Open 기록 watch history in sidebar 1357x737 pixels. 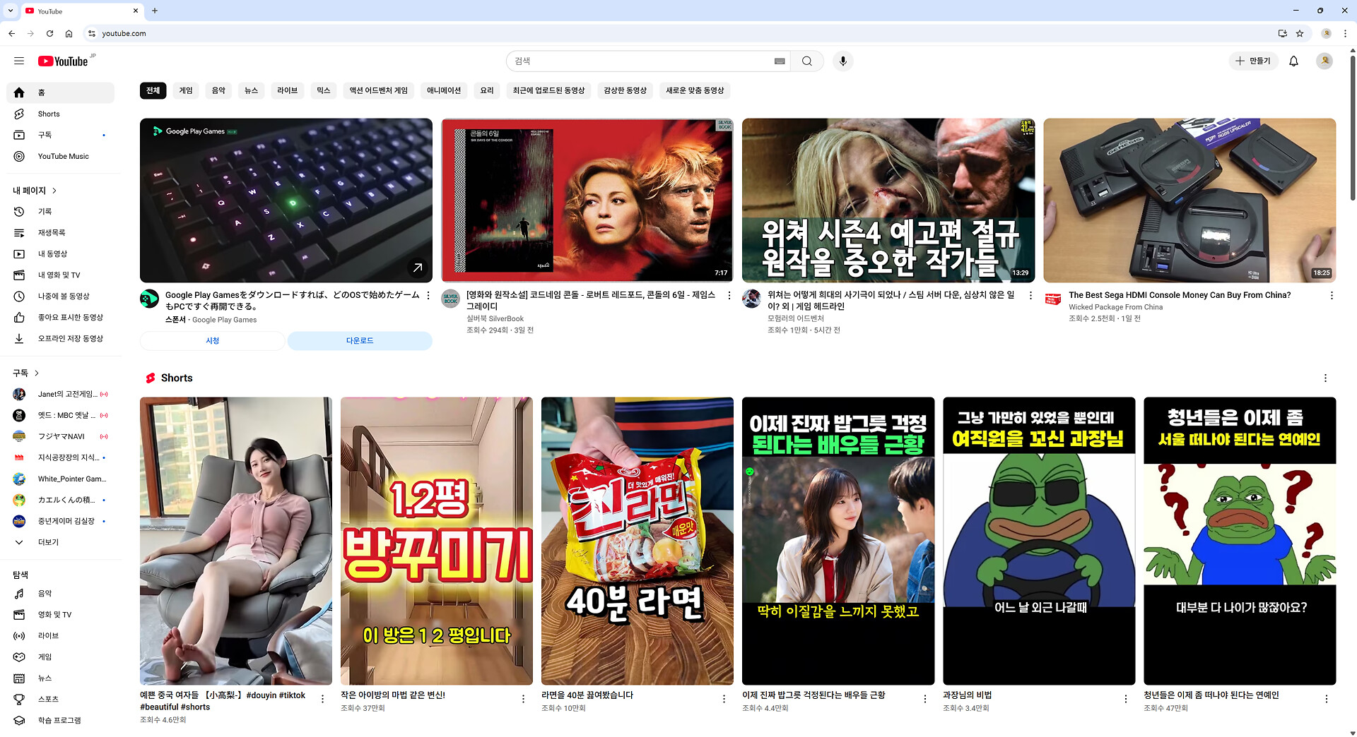tap(45, 212)
